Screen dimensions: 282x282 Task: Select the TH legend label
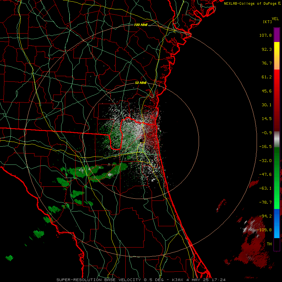pos(269,244)
